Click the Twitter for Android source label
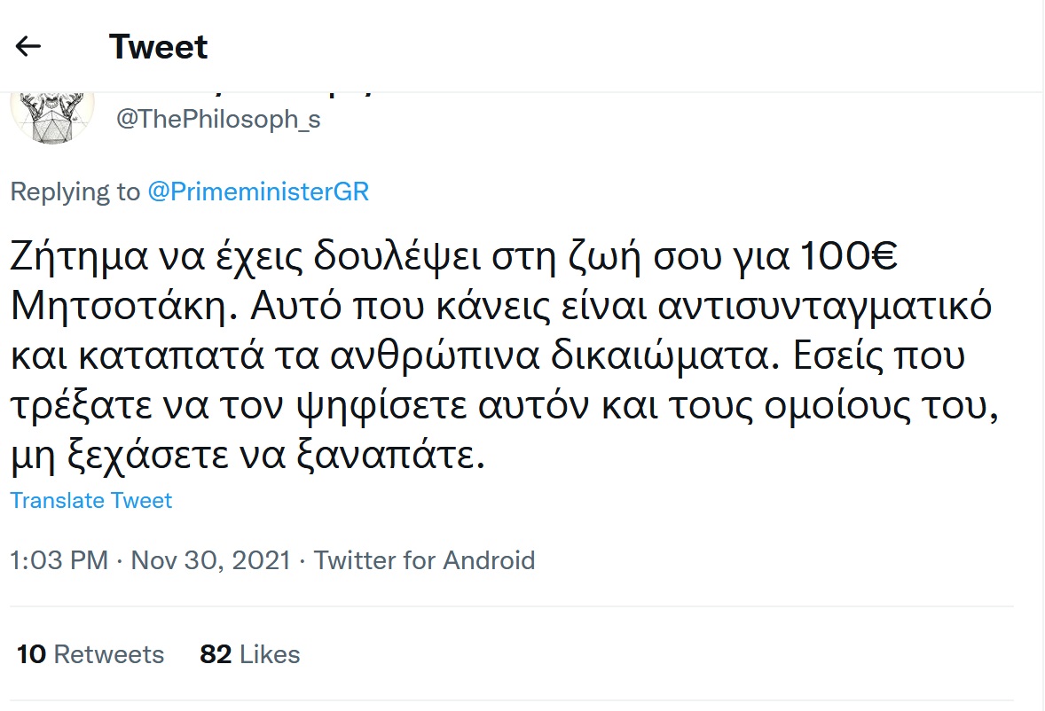1045x711 pixels. pos(424,560)
